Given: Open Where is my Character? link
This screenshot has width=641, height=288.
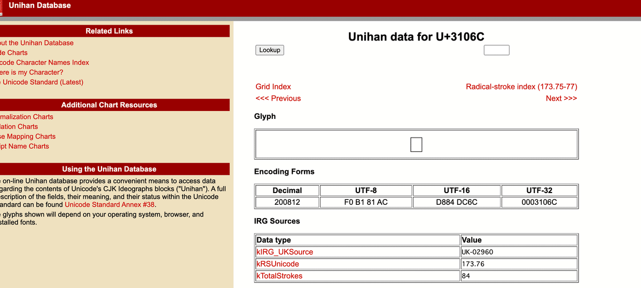Looking at the screenshot, I should pyautogui.click(x=32, y=73).
